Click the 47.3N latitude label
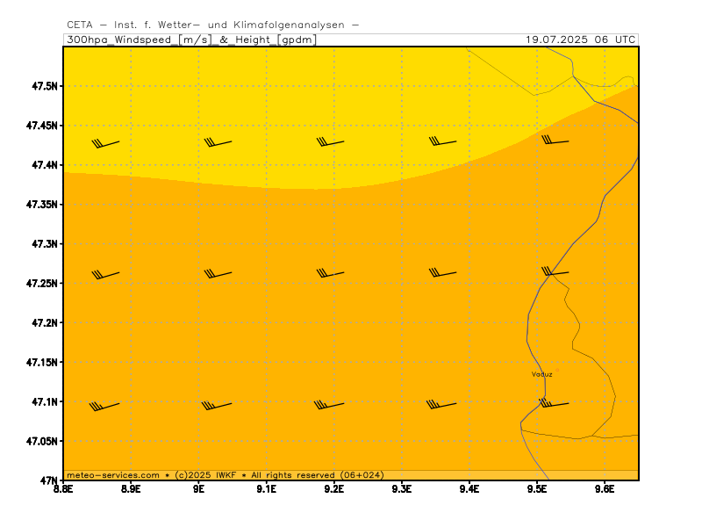The width and height of the screenshot is (702, 527). 45,244
